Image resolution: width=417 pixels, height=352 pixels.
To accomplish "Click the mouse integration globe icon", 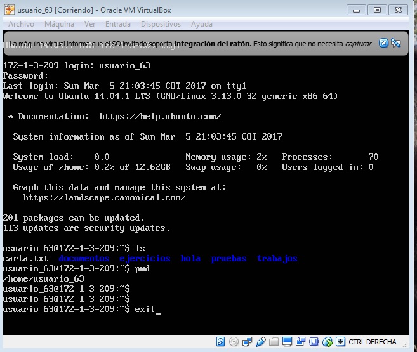I will 328,342.
